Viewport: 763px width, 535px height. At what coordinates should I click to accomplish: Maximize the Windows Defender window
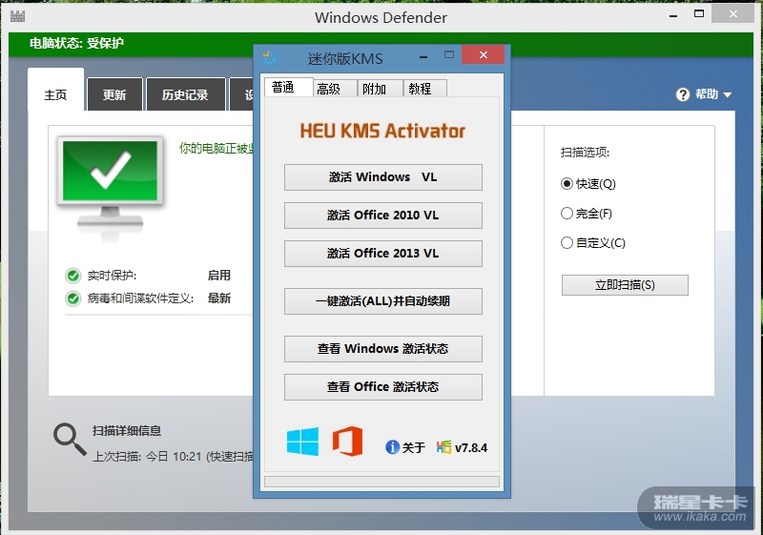[x=699, y=14]
